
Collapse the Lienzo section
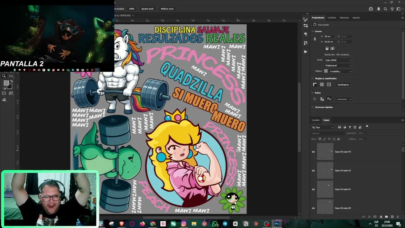(312, 31)
